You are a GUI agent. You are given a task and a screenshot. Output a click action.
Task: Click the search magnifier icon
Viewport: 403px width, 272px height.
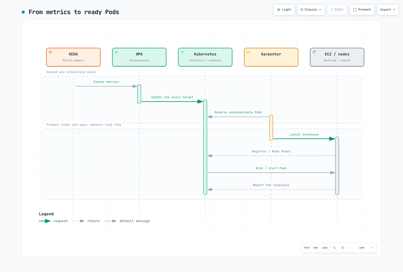click(334, 248)
